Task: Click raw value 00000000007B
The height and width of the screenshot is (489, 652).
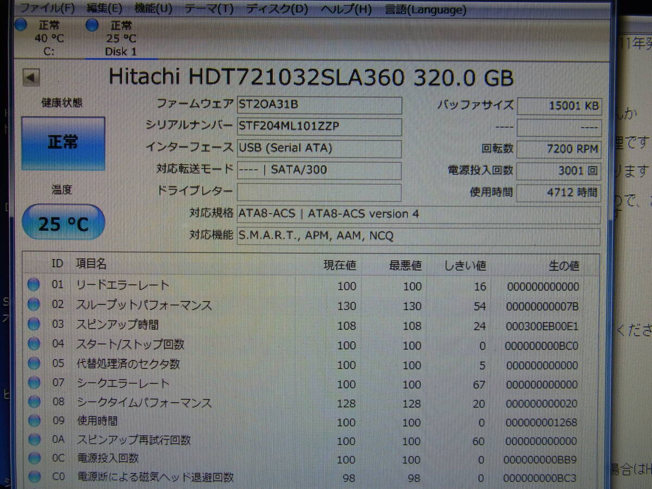Action: point(542,306)
